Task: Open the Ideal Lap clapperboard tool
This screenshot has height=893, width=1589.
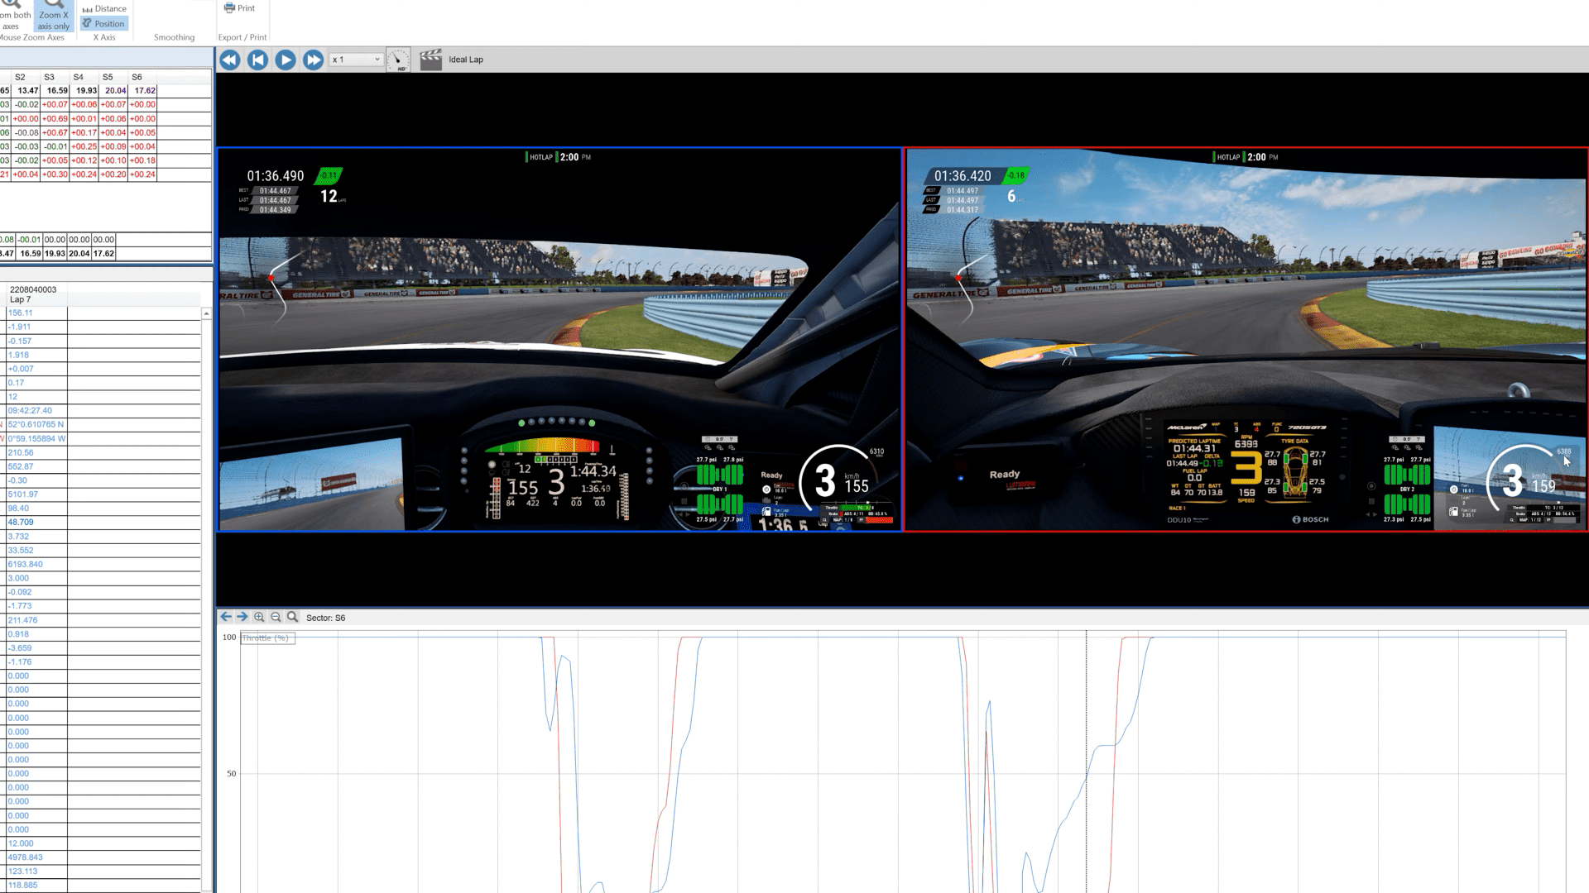Action: (431, 59)
